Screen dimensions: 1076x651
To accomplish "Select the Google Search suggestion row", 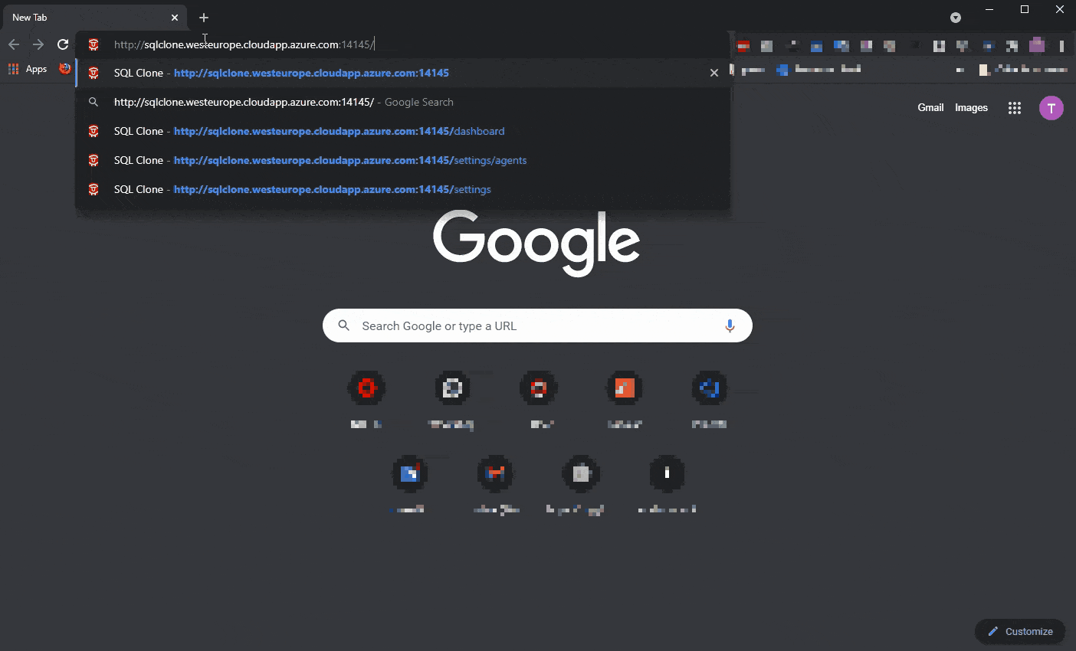I will (x=402, y=102).
